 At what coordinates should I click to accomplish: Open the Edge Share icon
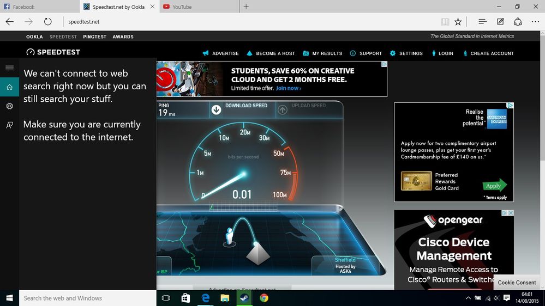coord(518,22)
